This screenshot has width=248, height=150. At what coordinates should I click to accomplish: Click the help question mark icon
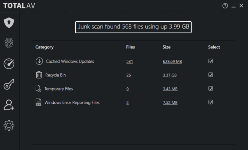pyautogui.click(x=225, y=6)
